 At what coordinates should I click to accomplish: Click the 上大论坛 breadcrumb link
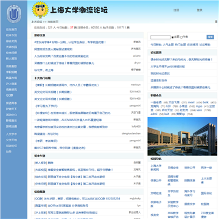click(36, 22)
